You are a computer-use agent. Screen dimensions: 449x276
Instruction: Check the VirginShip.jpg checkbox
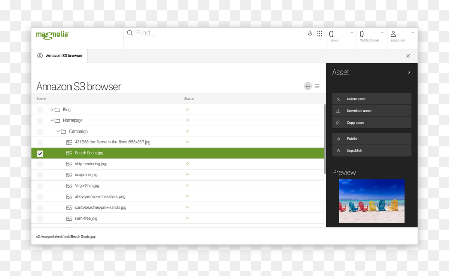(40, 186)
